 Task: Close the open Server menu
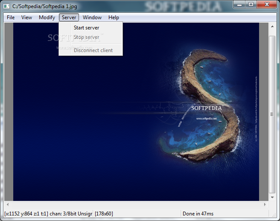(69, 17)
